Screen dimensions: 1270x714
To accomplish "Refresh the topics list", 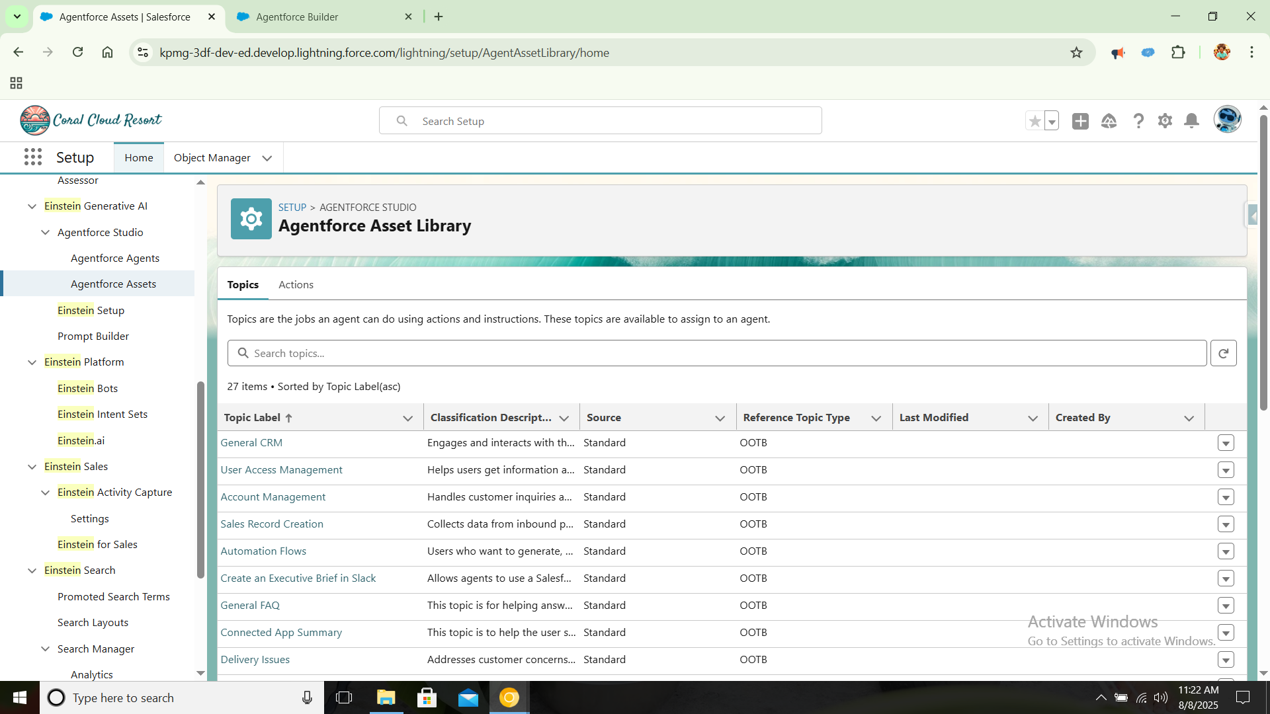I will tap(1223, 353).
